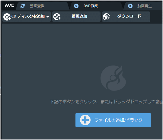Click the 下記のボタンをクリック instruction text

106,102
